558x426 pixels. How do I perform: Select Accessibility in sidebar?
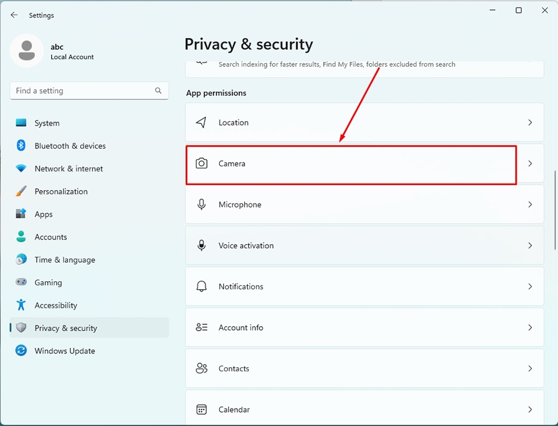click(89, 305)
